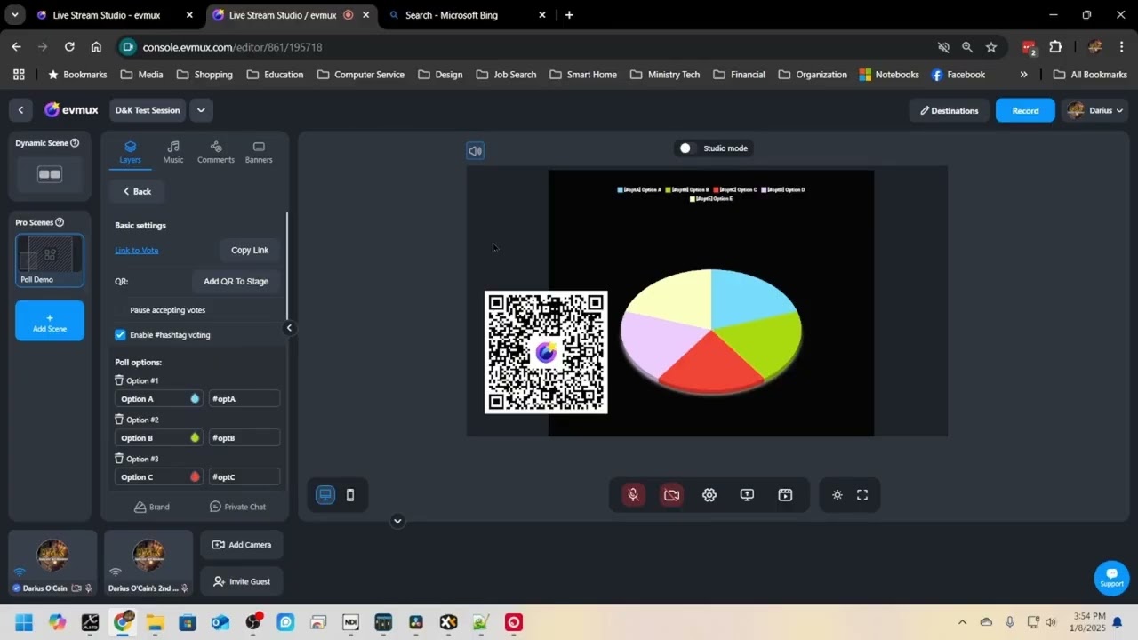Open the settings gear in the stage toolbar
The width and height of the screenshot is (1138, 640).
pos(709,495)
